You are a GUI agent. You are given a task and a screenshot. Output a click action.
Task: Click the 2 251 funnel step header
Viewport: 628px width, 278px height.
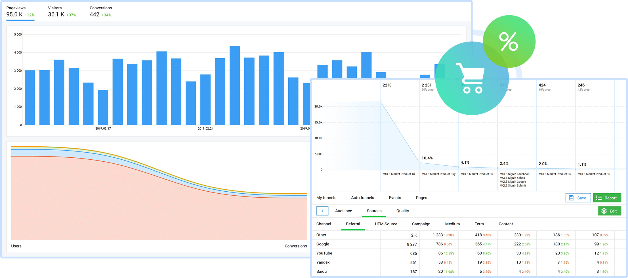pos(427,85)
